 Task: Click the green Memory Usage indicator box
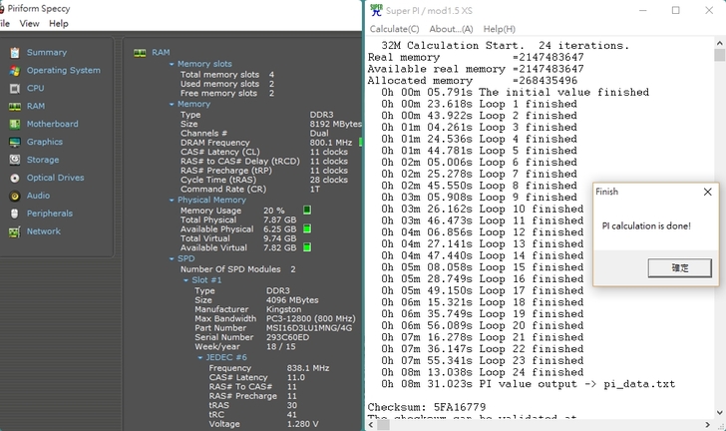pyautogui.click(x=307, y=211)
